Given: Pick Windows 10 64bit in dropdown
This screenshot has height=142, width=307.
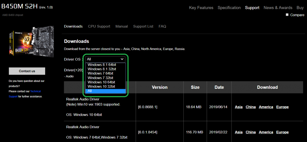Looking at the screenshot, I should click(x=106, y=82).
